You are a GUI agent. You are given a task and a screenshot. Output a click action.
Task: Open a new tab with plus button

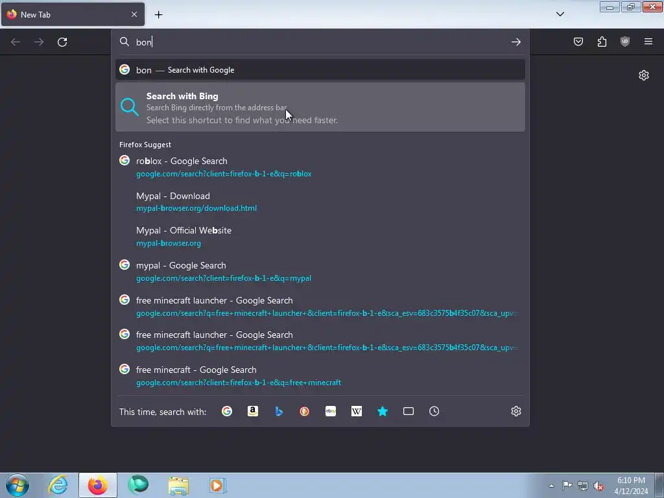pos(158,14)
